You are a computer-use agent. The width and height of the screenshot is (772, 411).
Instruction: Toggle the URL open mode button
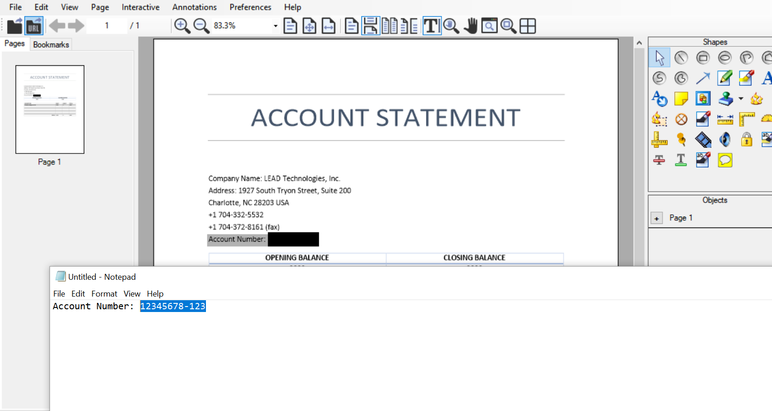[34, 26]
